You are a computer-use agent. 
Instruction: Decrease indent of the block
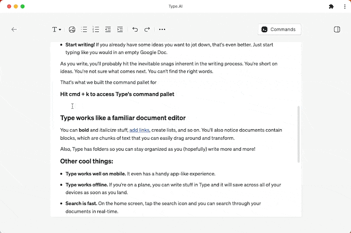(x=108, y=29)
